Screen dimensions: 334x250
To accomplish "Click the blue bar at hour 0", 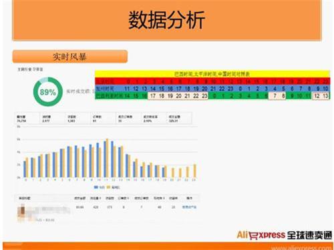I will tap(25, 169).
